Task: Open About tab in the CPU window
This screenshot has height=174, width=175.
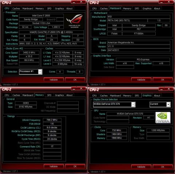Action: [x=69, y=8]
